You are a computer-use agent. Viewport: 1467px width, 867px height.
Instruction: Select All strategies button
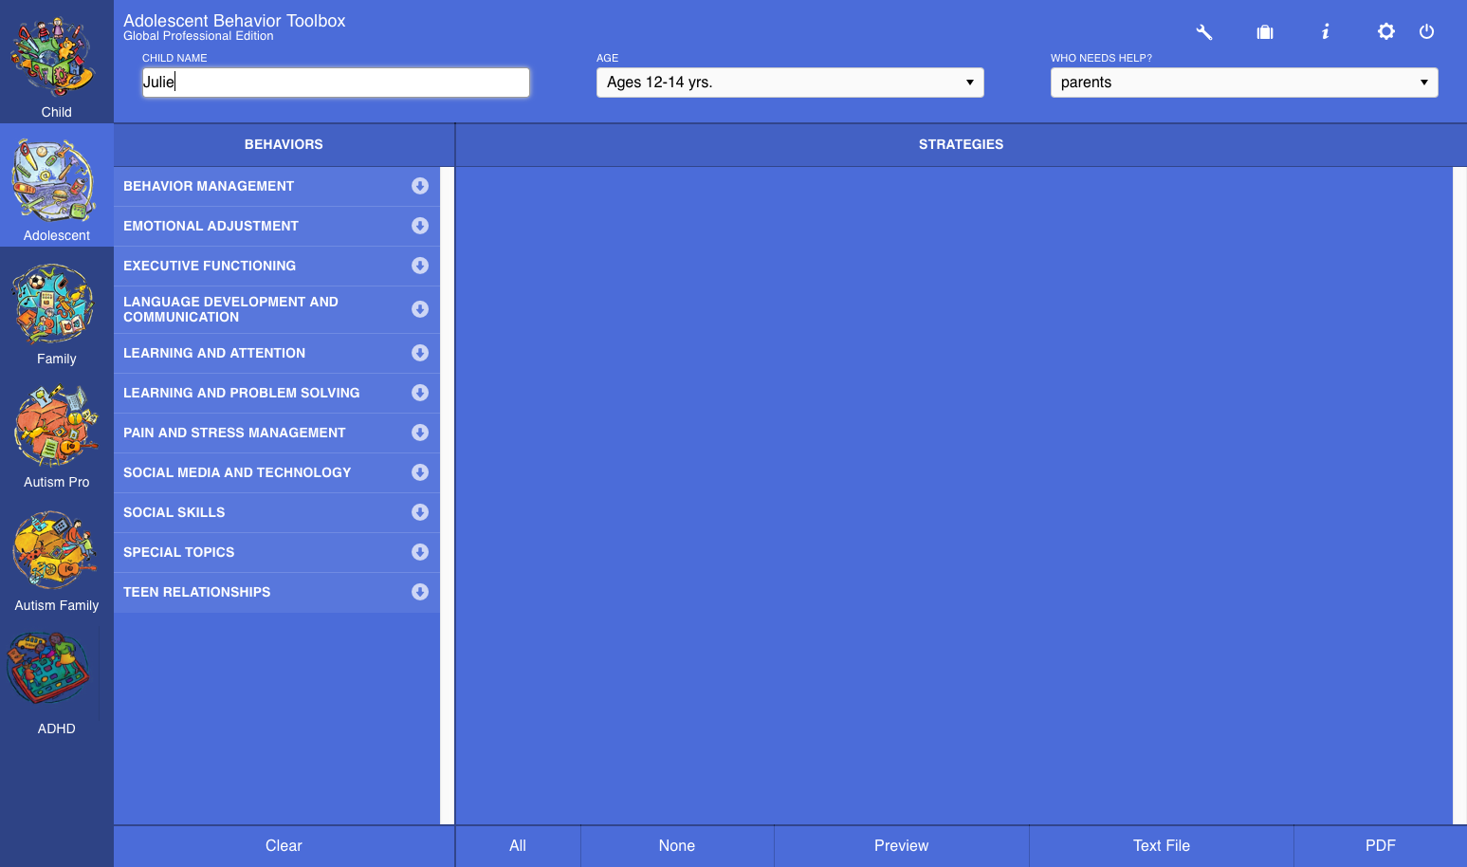(518, 845)
